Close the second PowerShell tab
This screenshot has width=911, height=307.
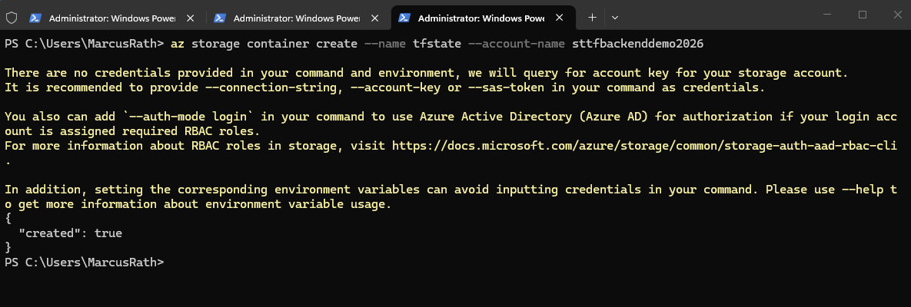[x=374, y=18]
